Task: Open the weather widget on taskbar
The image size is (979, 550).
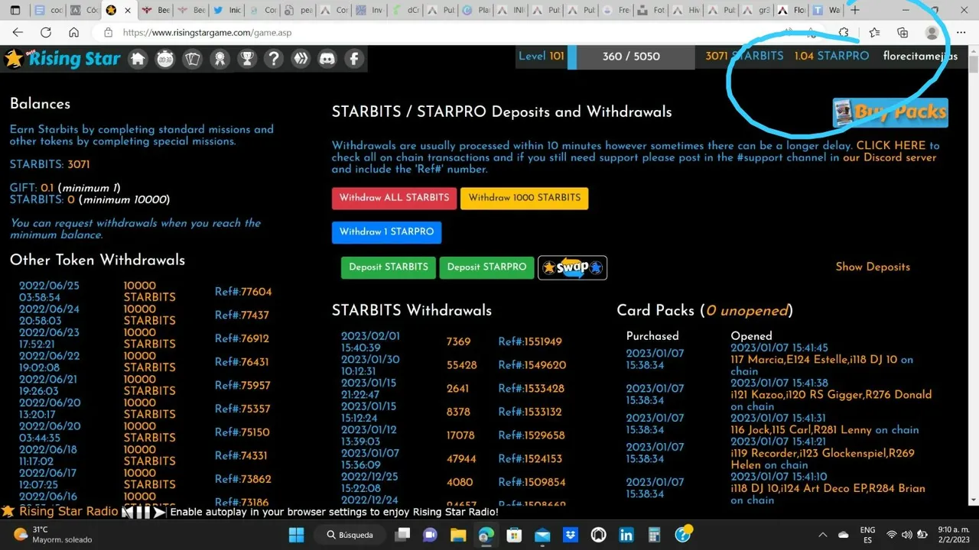Action: click(x=52, y=535)
